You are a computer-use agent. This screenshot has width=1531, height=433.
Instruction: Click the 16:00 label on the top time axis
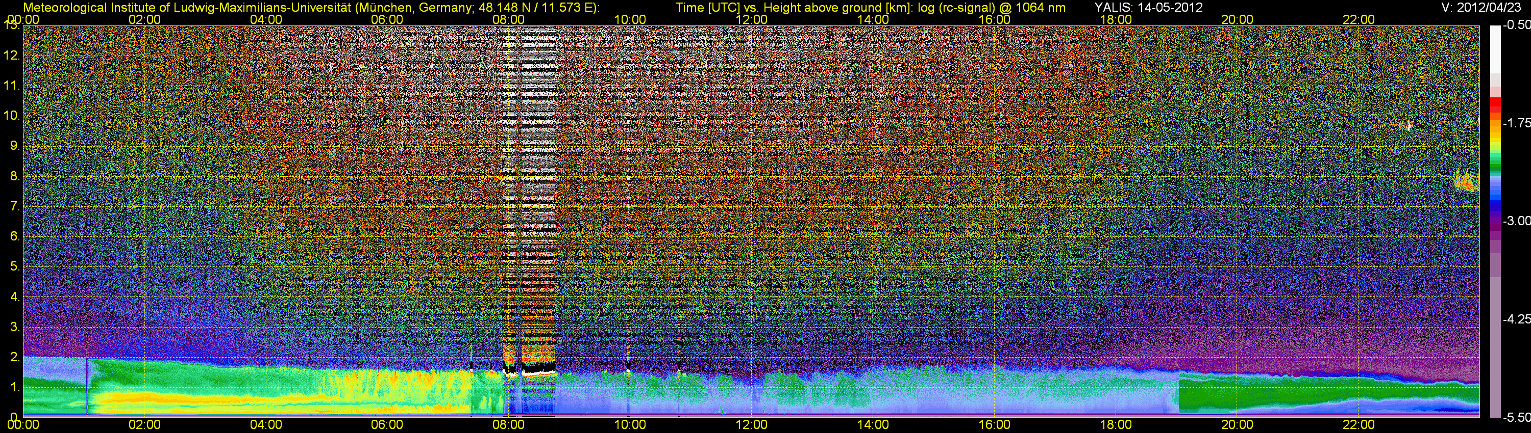point(994,19)
